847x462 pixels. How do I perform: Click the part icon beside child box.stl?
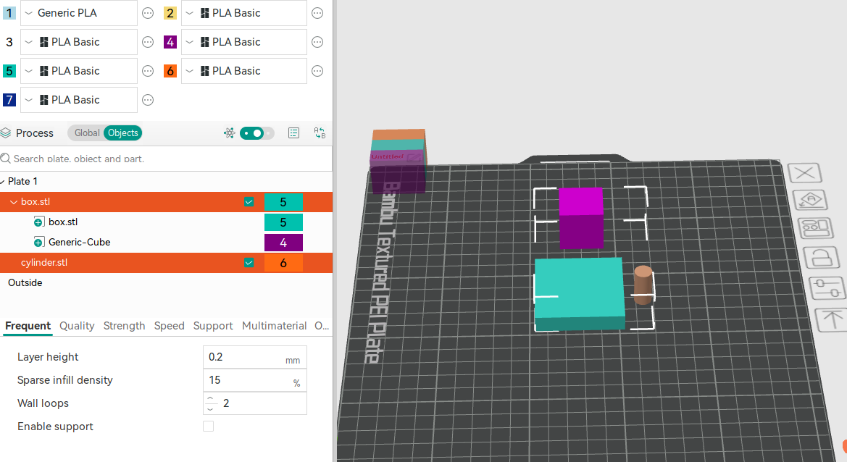(39, 222)
